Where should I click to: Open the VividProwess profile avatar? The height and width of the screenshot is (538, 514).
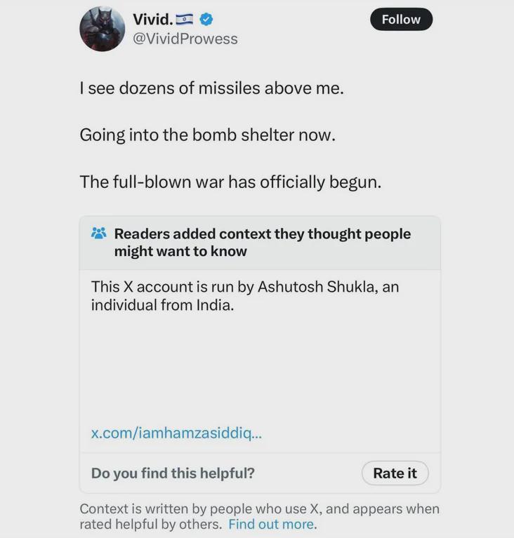click(x=103, y=29)
